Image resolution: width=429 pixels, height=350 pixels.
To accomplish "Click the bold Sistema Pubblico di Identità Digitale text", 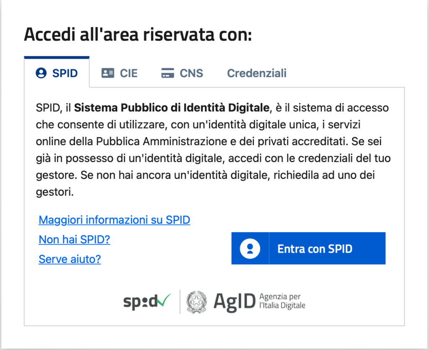I will click(x=172, y=108).
